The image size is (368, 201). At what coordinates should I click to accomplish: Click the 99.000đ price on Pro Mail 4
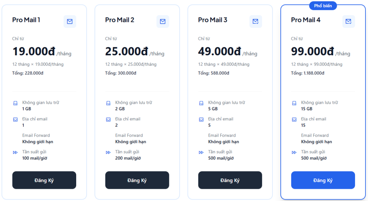pos(312,52)
